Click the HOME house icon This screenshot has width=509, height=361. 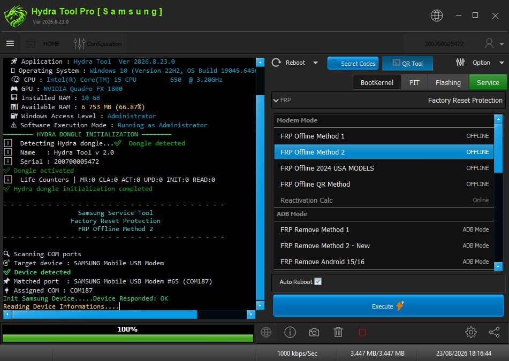point(31,43)
